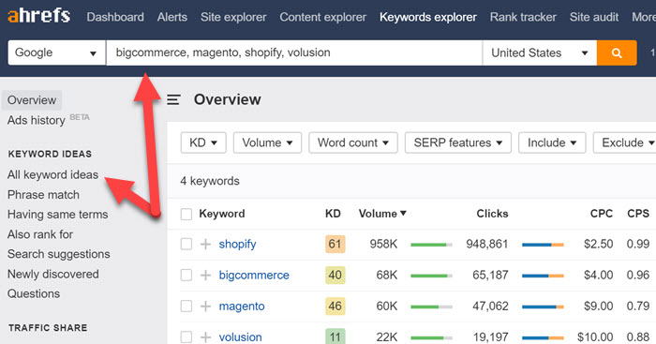
Task: Check the shopify row checkbox
Action: (x=186, y=244)
